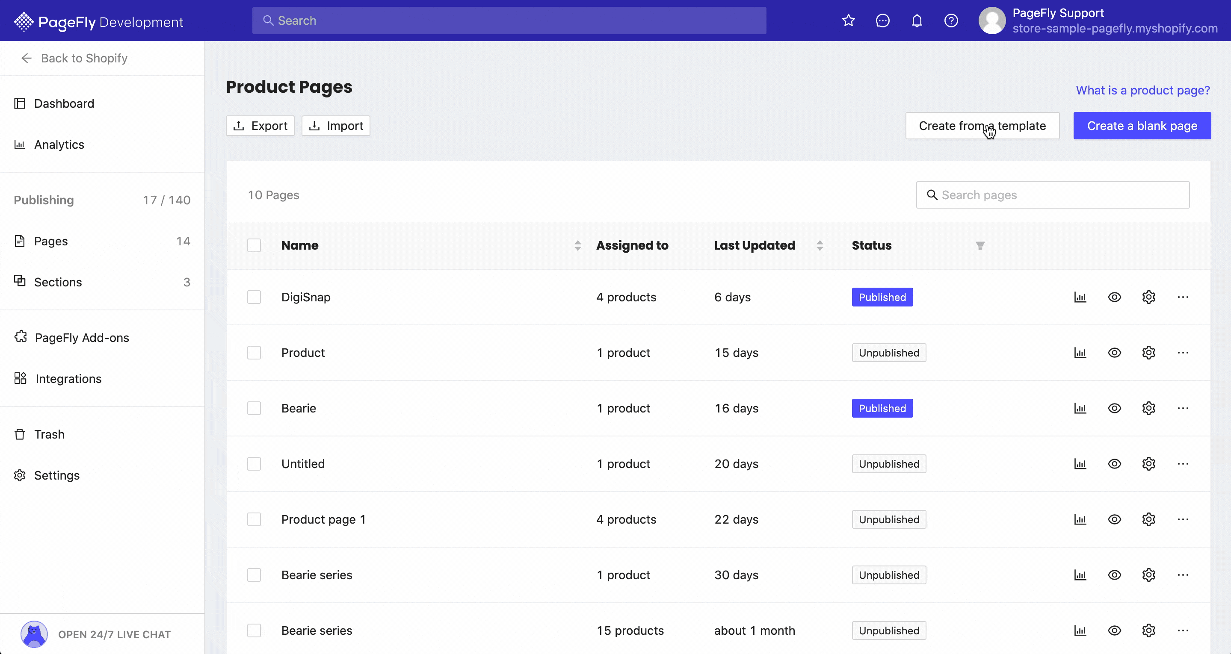This screenshot has width=1231, height=654.
Task: Open more options for Bearie row
Action: click(x=1183, y=409)
